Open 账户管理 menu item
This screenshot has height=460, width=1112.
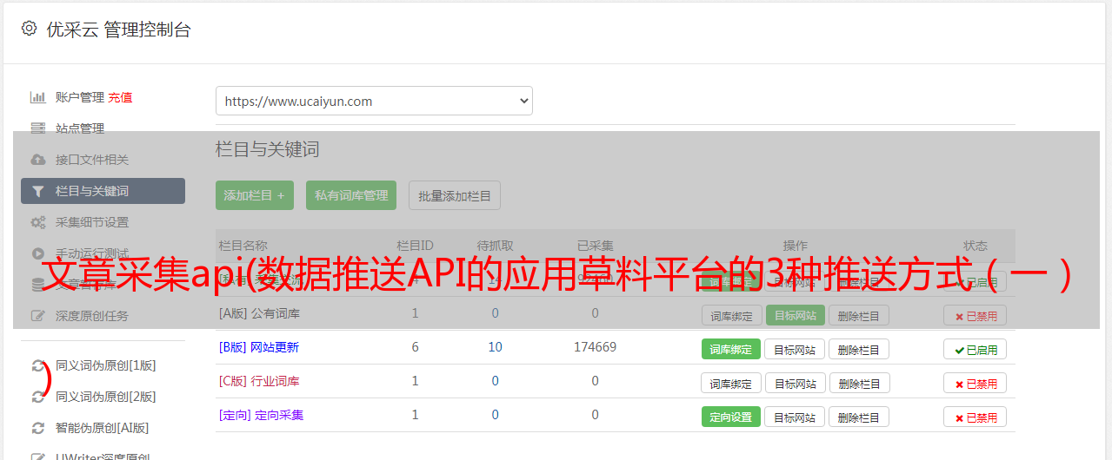click(80, 97)
